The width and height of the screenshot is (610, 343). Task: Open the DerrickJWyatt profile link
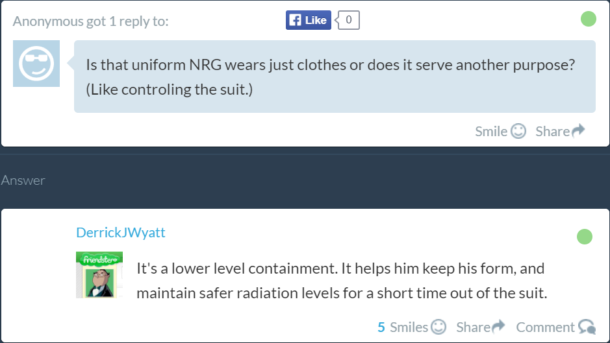(121, 232)
